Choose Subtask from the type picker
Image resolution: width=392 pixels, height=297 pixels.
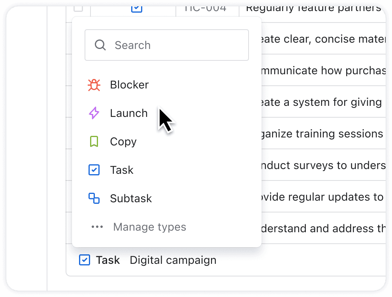click(x=131, y=198)
